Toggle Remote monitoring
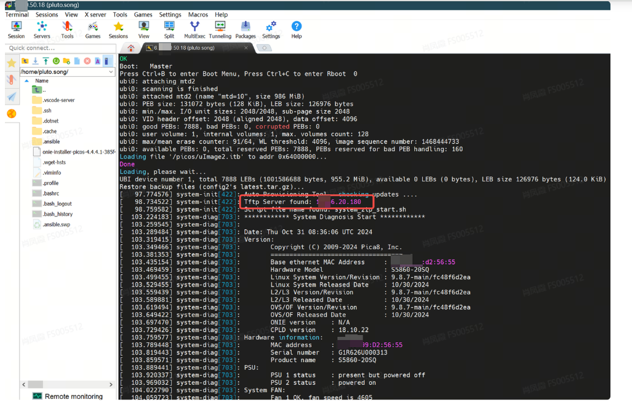Screen dimensions: 632x402 (68, 396)
